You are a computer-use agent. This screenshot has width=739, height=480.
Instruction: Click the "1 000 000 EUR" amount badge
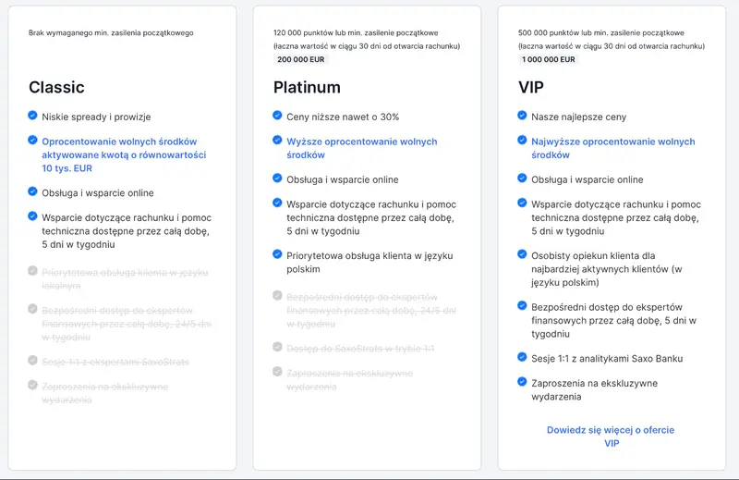click(549, 59)
